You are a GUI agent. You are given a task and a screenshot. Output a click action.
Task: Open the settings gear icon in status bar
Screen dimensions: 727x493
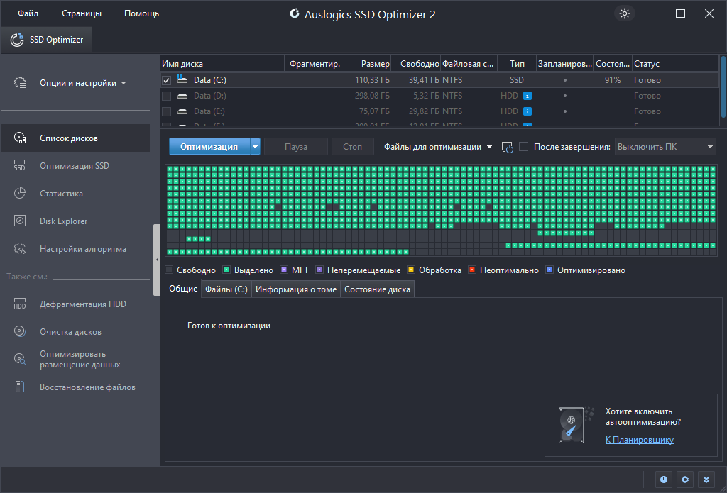(x=685, y=480)
